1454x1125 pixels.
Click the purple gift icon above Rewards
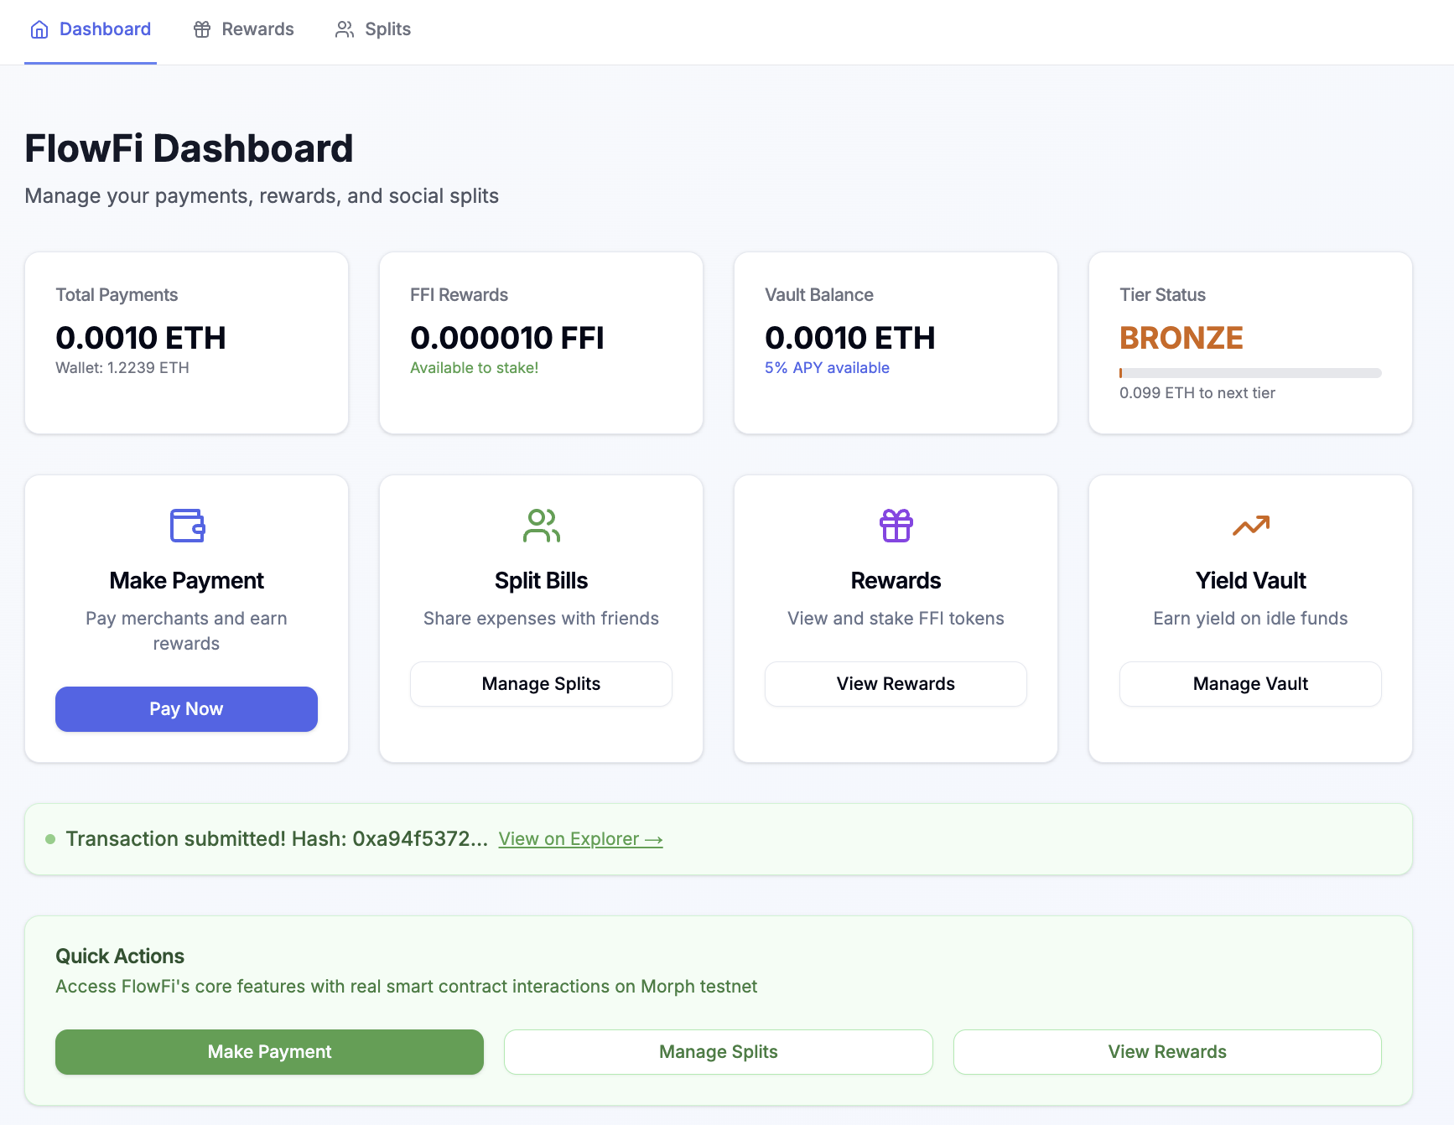[896, 526]
